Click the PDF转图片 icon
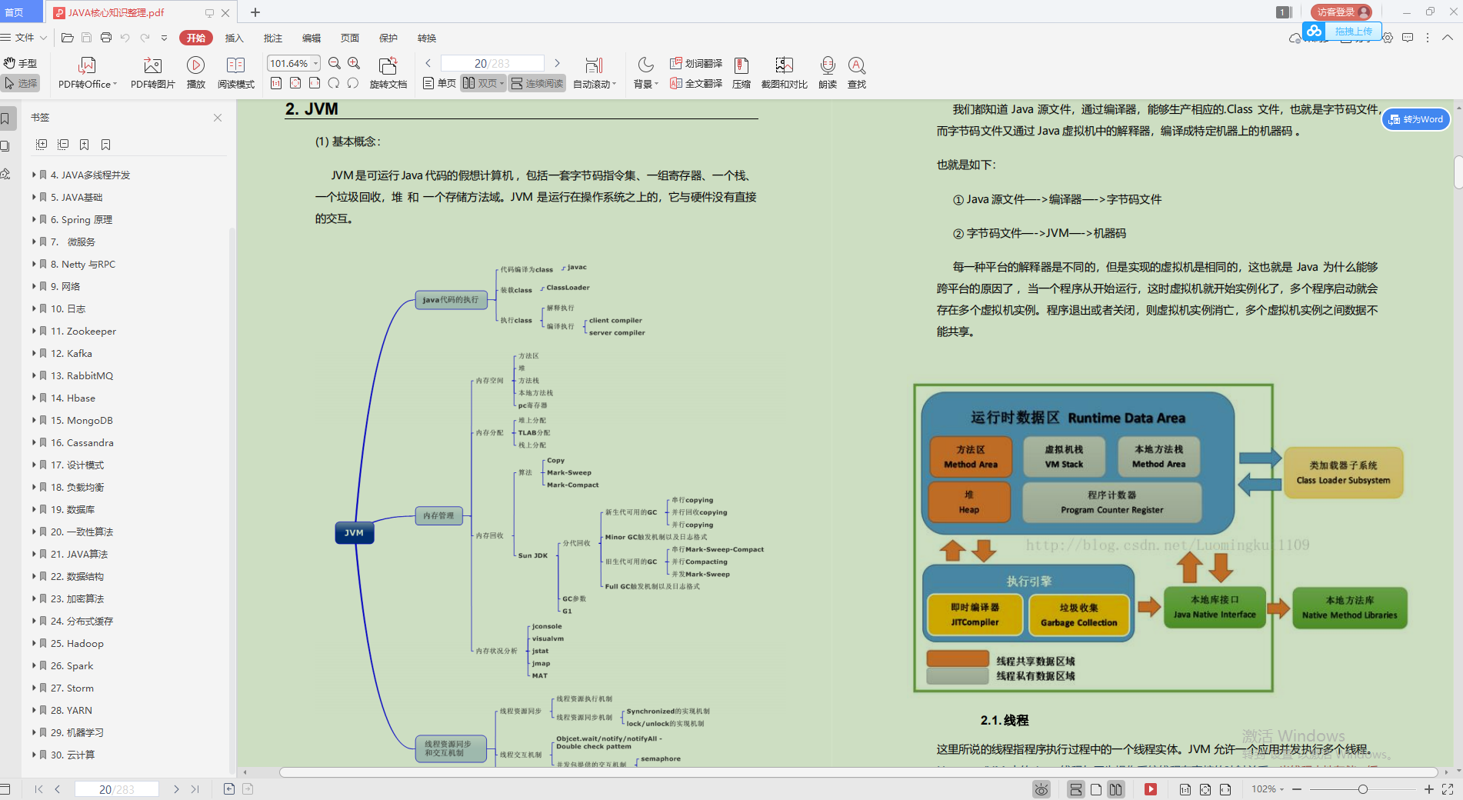 (152, 72)
